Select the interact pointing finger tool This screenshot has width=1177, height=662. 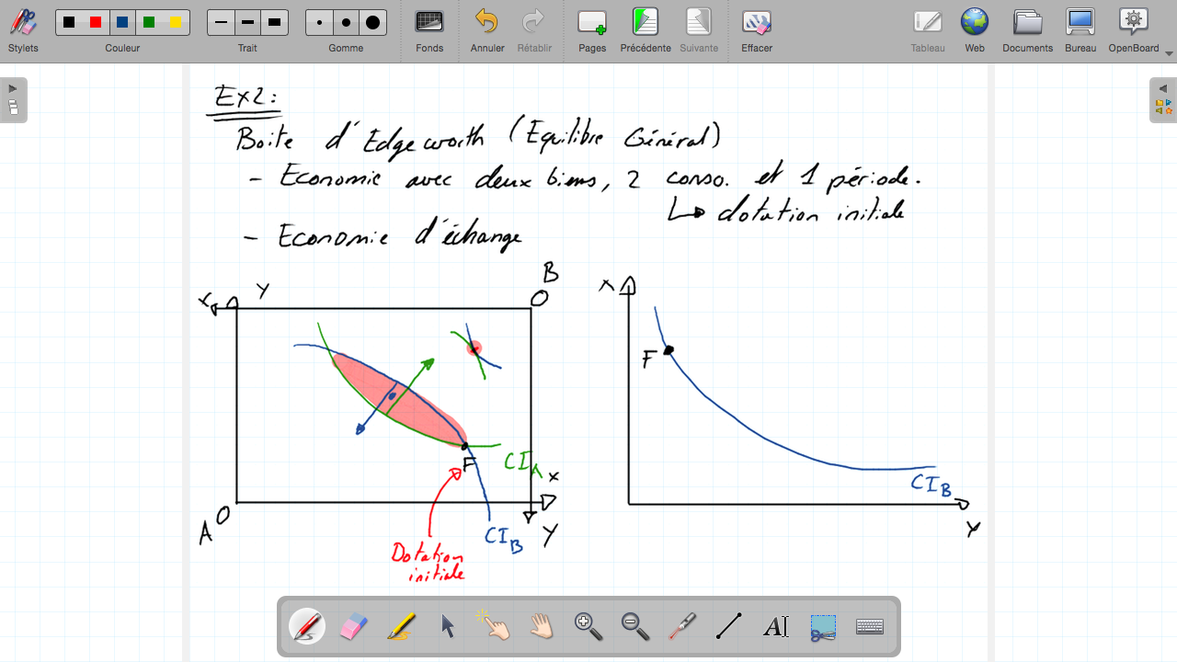(495, 625)
